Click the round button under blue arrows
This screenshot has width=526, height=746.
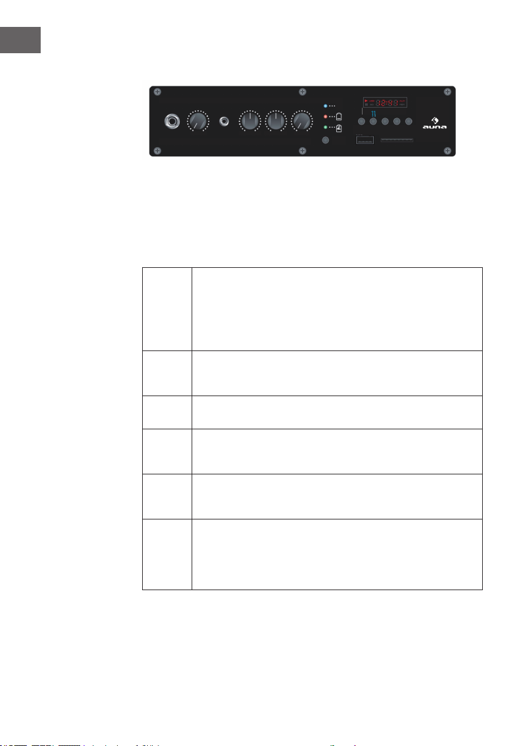[x=373, y=121]
